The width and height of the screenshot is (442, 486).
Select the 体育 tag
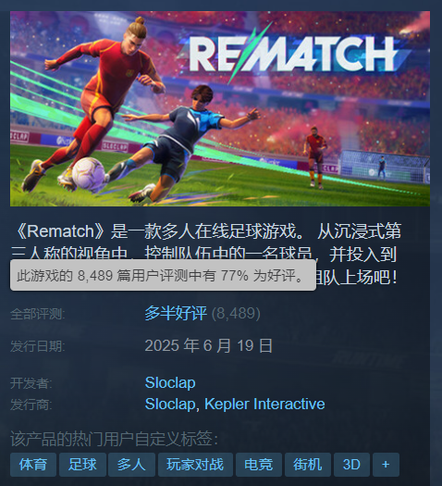pyautogui.click(x=33, y=465)
